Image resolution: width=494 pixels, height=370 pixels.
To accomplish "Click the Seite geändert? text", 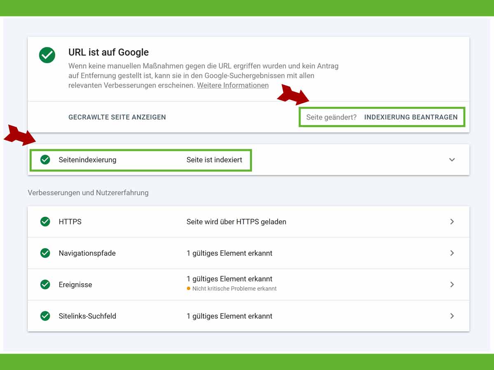I will point(331,117).
